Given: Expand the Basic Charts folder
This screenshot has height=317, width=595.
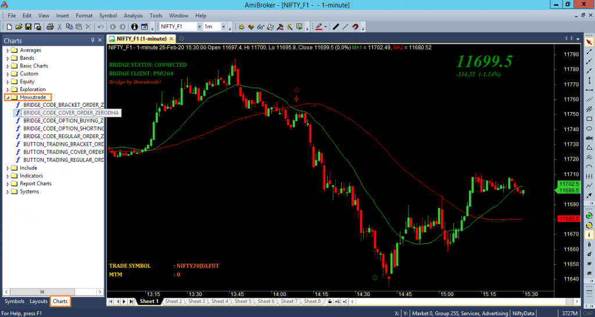Looking at the screenshot, I should (x=8, y=66).
